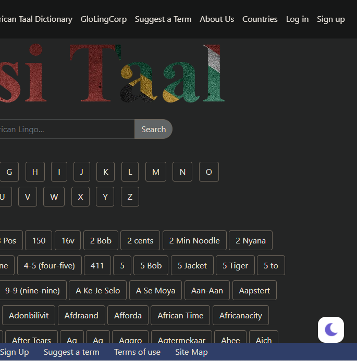Open the term 'Adonbilivit'

coord(29,315)
